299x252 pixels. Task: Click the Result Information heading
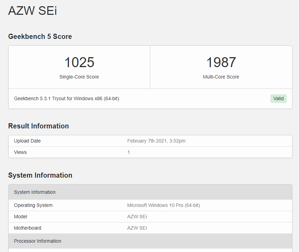click(x=39, y=126)
